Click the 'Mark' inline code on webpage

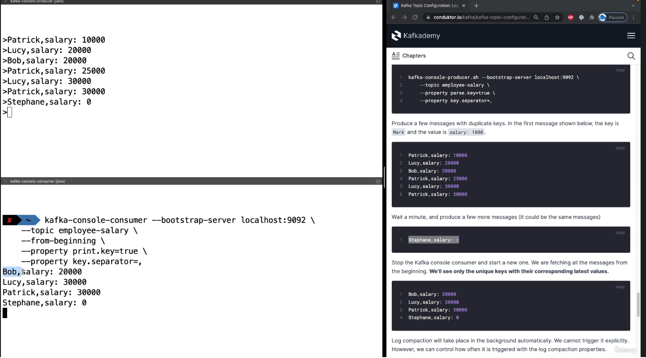point(399,132)
